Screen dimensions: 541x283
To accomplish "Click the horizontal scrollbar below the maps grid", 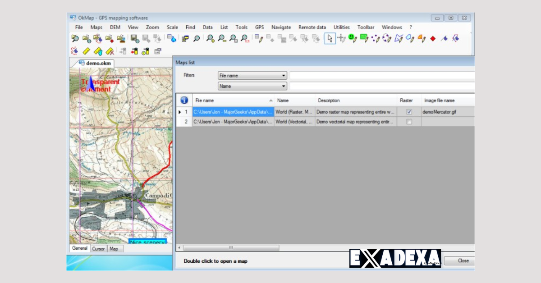I will click(x=231, y=247).
